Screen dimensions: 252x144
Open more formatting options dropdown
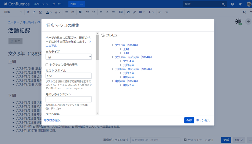click(58, 12)
